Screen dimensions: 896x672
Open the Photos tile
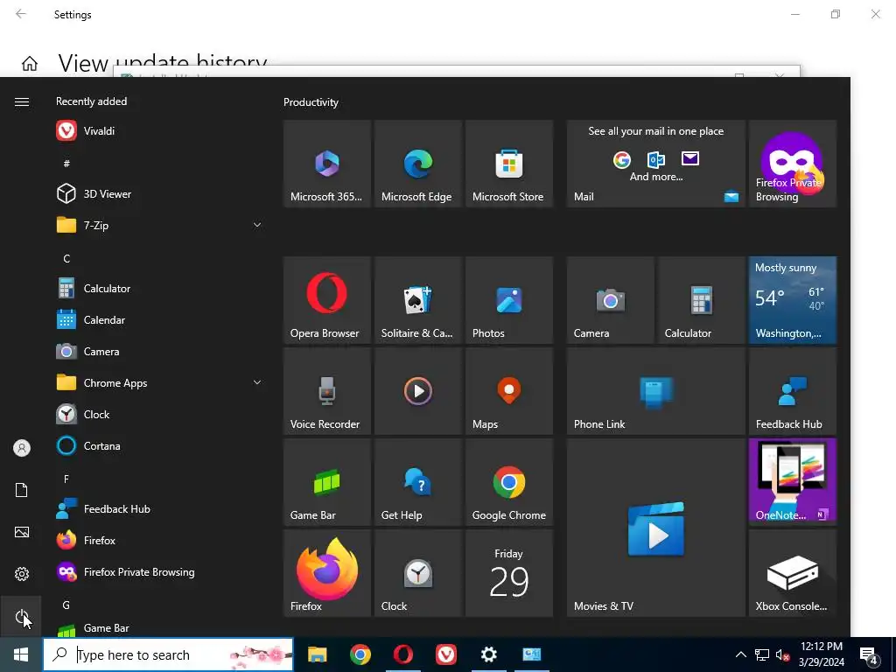tap(509, 300)
